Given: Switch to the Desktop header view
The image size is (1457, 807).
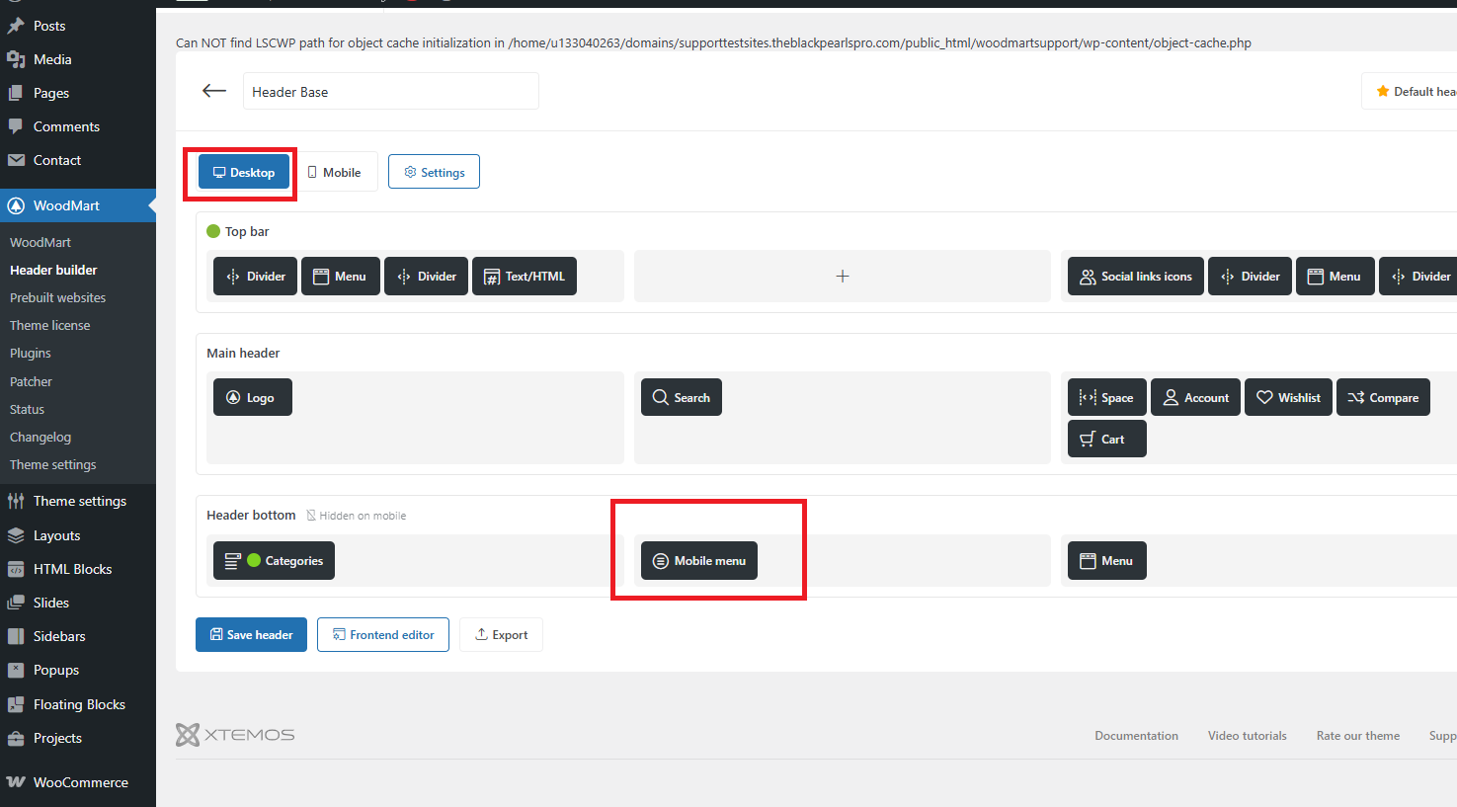Looking at the screenshot, I should pos(244,172).
